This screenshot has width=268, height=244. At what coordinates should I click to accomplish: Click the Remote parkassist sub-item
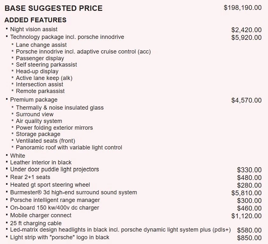[40, 91]
